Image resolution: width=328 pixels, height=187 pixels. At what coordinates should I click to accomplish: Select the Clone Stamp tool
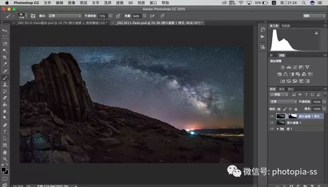point(5,84)
